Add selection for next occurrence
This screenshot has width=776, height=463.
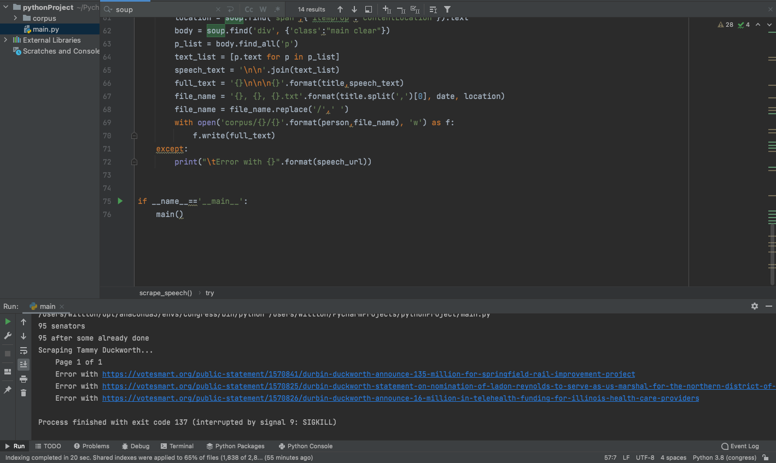coord(387,9)
